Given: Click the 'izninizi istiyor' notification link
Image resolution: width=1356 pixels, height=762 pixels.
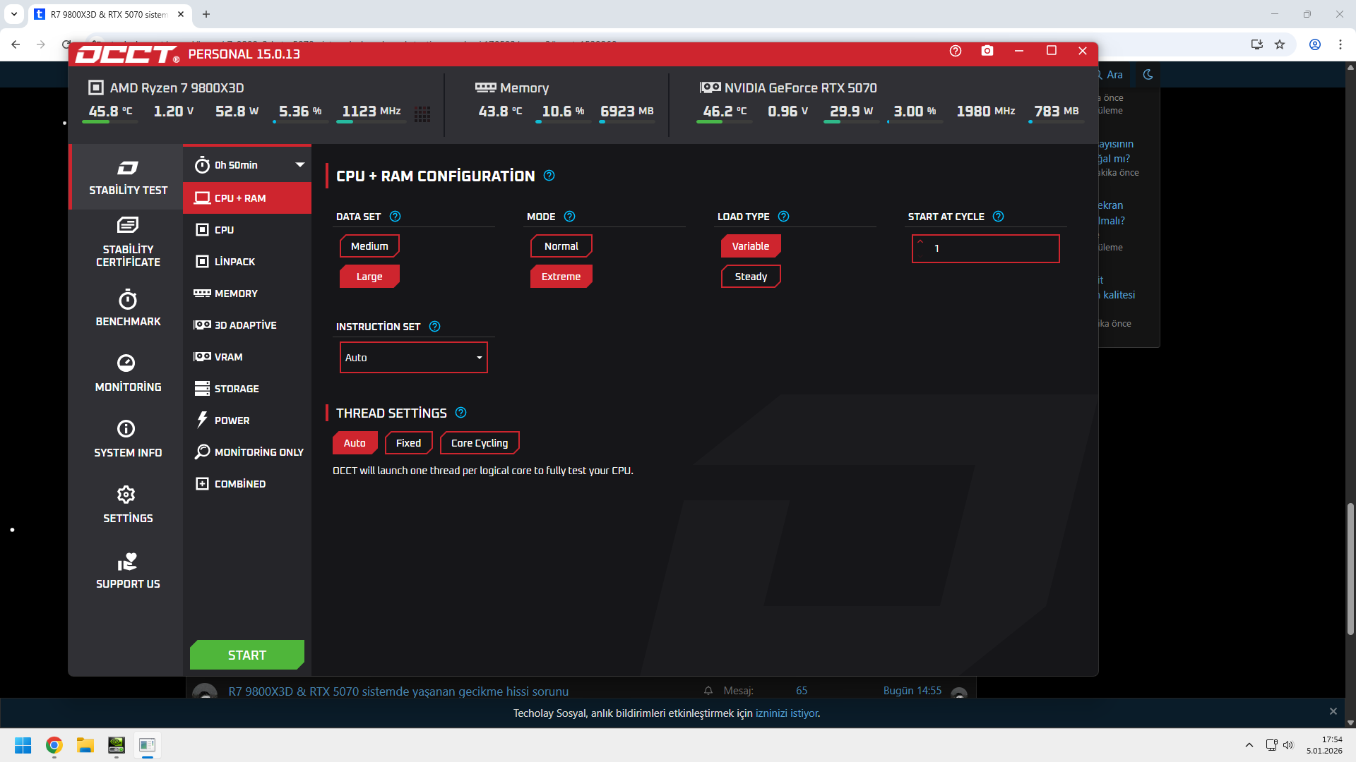Looking at the screenshot, I should (x=787, y=713).
